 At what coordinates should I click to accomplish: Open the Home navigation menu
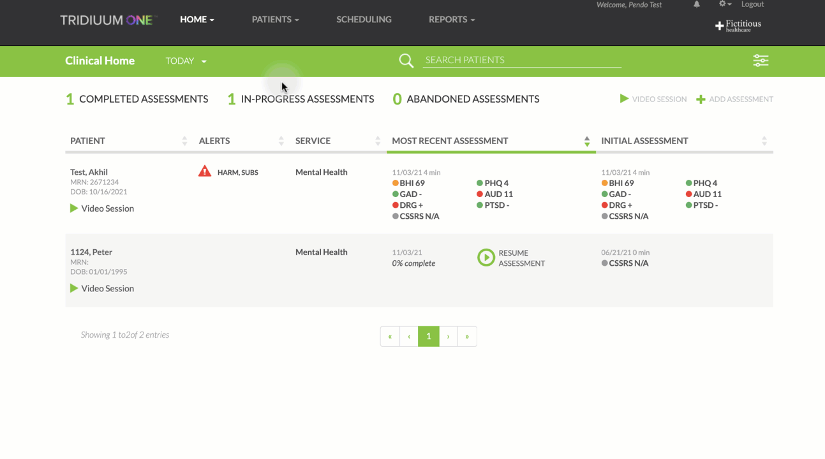[x=197, y=20]
